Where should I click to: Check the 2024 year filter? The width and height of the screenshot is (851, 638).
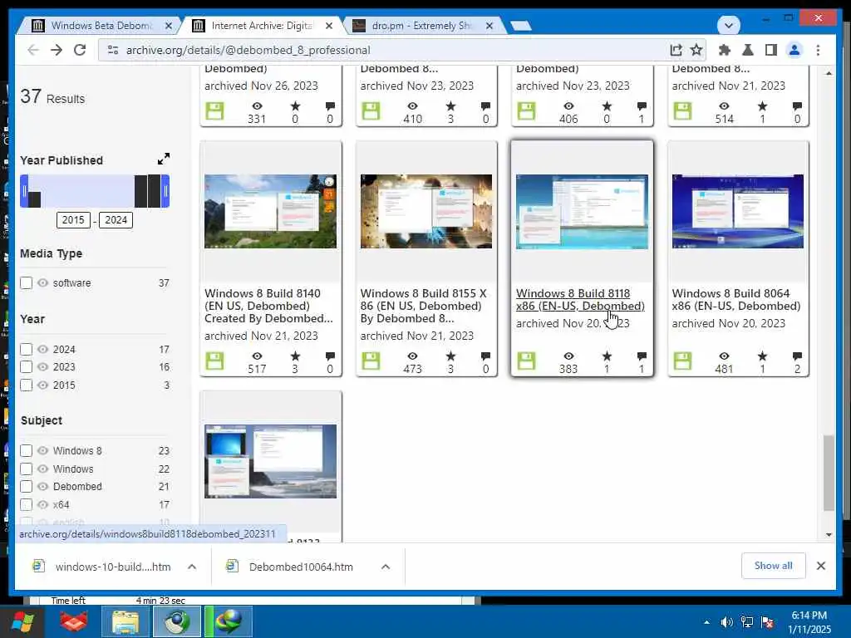point(26,350)
